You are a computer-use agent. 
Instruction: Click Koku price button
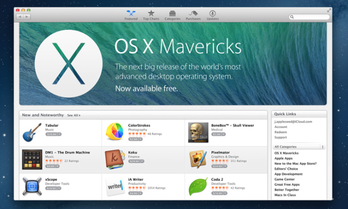point(134,161)
